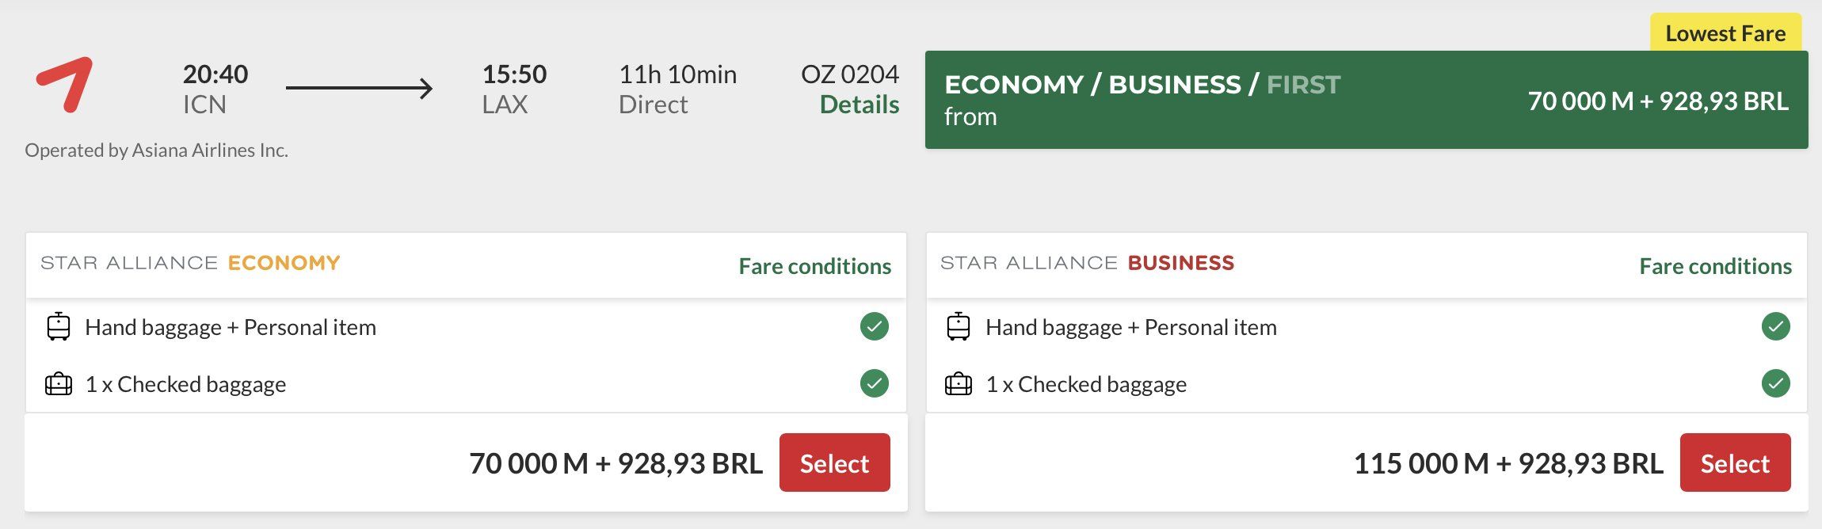The width and height of the screenshot is (1822, 529).
Task: Click the Asiana Airlines red arrow logo
Action: coord(65,84)
